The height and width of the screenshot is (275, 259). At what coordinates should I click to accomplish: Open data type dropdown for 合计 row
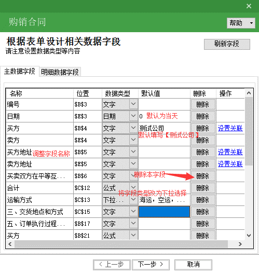(133, 187)
